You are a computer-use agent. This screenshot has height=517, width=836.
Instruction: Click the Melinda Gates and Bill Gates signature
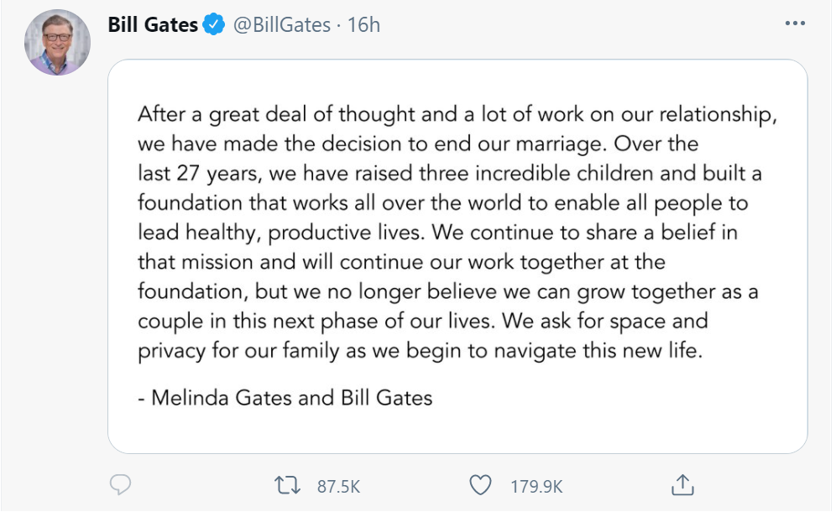pos(285,398)
